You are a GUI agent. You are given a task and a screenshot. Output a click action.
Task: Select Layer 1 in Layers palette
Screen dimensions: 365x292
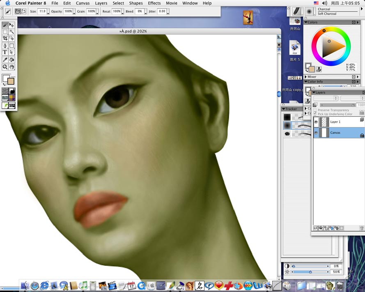339,122
